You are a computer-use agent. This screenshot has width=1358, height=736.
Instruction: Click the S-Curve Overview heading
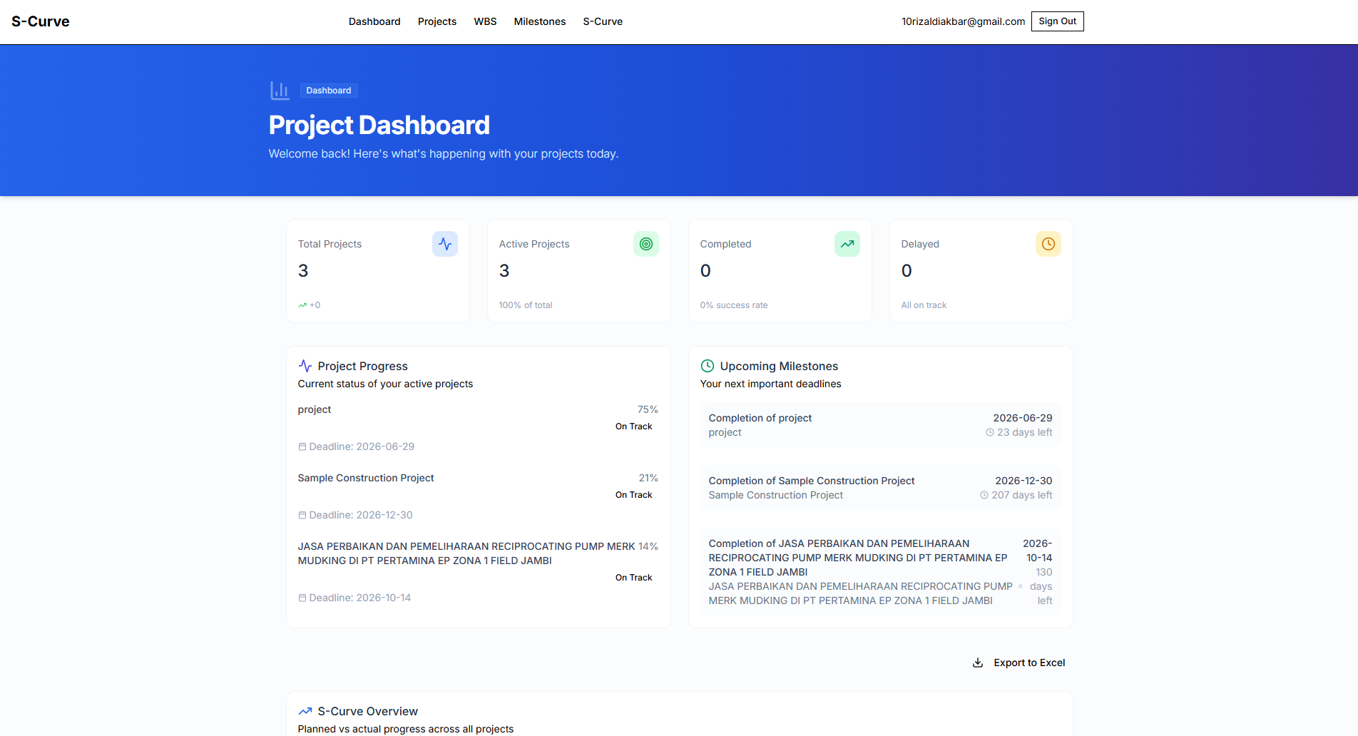click(368, 711)
